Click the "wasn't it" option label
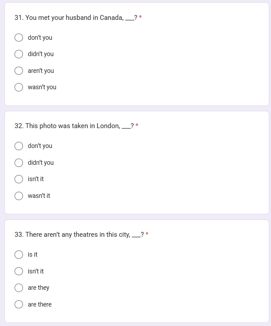This screenshot has width=271, height=326. (x=39, y=196)
